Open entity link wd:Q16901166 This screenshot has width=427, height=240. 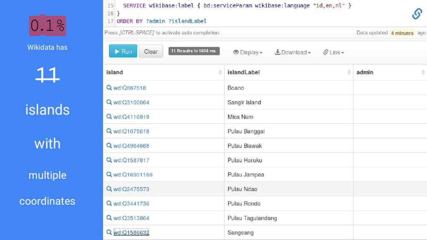pos(133,175)
